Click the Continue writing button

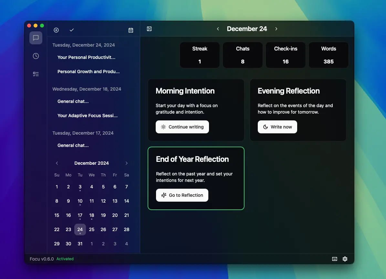pyautogui.click(x=182, y=127)
